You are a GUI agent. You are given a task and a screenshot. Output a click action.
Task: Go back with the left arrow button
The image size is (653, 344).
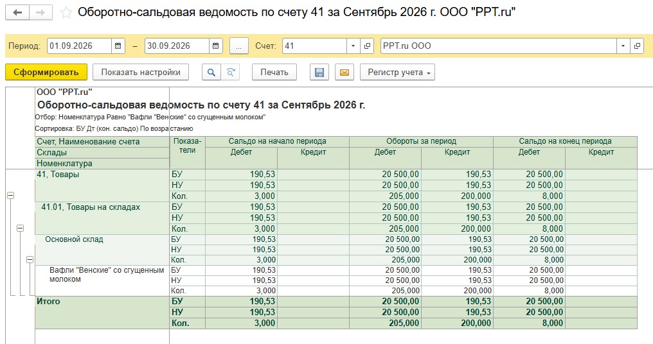17,12
